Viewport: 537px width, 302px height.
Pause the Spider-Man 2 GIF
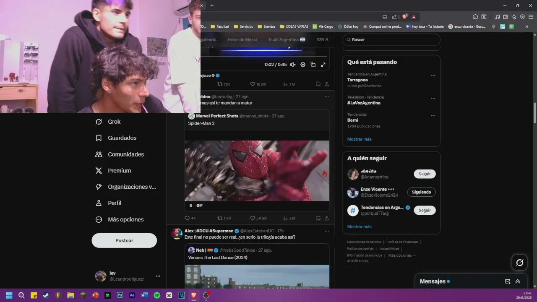click(x=191, y=206)
